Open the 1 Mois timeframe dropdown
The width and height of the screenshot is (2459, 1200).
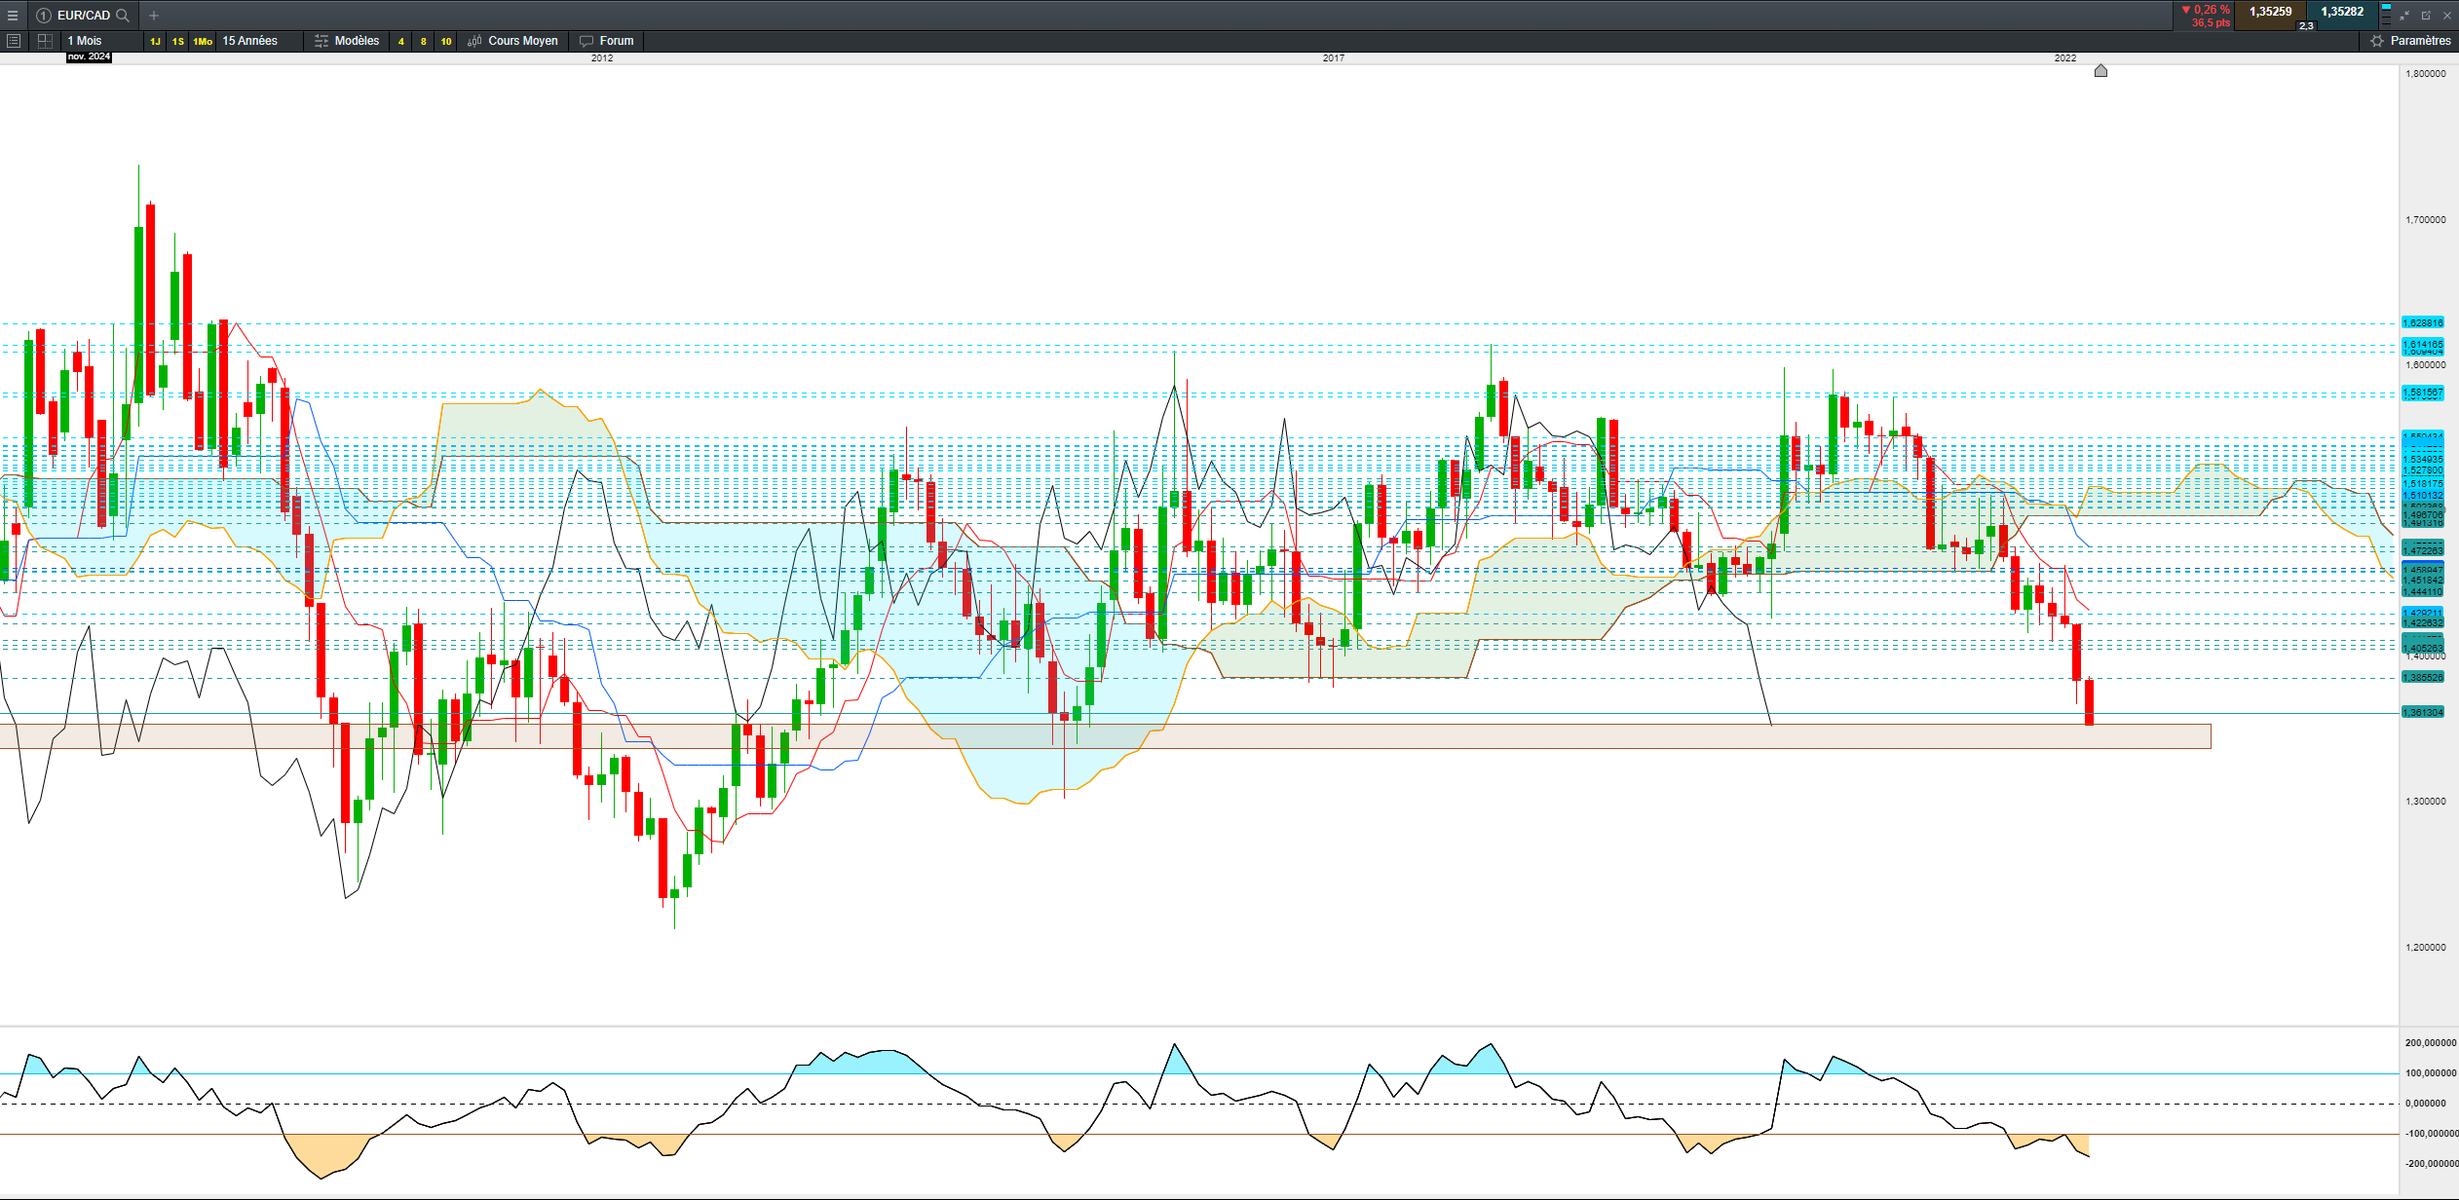point(101,41)
